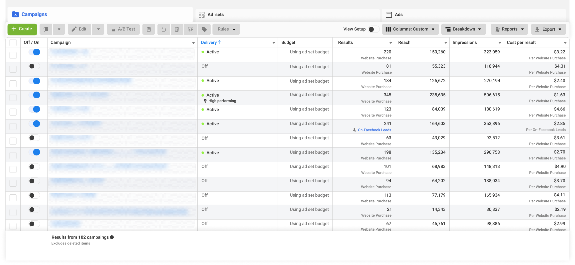
Task: Click the clipboard icon in toolbar
Action: coord(149,29)
